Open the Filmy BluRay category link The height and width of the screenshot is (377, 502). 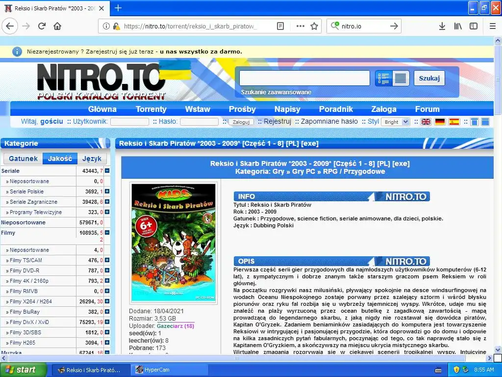(x=25, y=312)
